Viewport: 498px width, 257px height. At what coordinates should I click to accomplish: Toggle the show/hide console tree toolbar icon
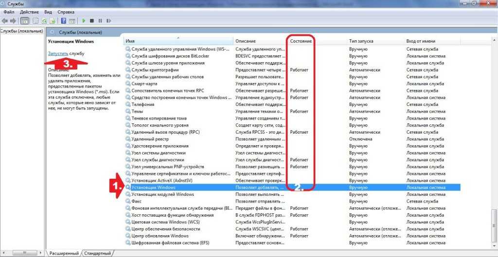click(x=24, y=21)
